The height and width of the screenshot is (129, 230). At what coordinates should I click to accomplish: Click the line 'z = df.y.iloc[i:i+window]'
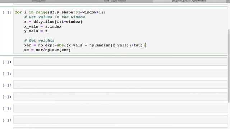(x=53, y=21)
